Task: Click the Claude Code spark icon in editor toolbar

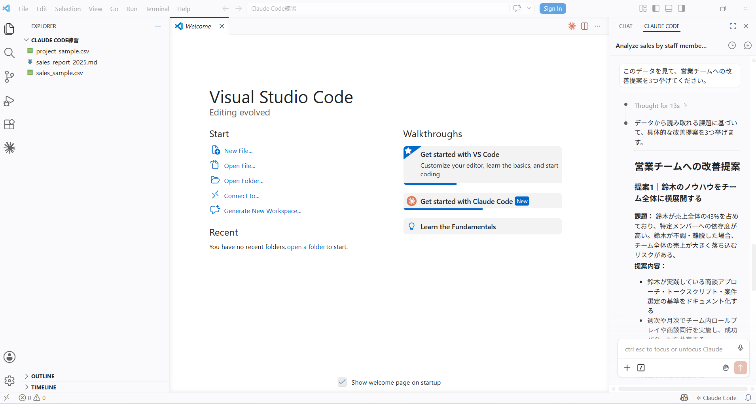Action: (572, 26)
